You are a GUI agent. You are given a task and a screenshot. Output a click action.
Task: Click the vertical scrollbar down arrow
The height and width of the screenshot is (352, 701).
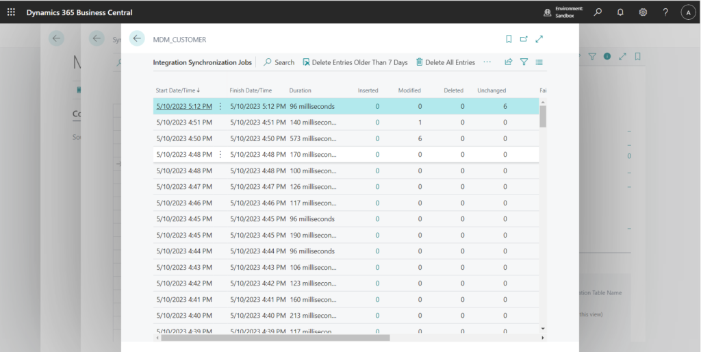543,329
